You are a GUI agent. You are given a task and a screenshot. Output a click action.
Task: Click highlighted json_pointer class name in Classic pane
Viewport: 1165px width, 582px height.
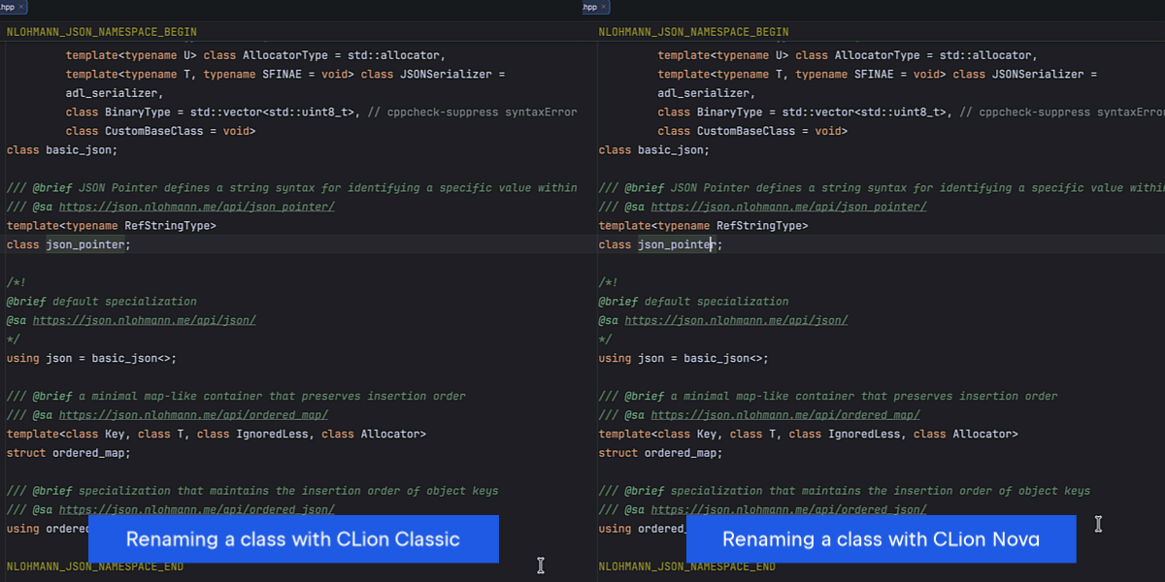tap(85, 244)
